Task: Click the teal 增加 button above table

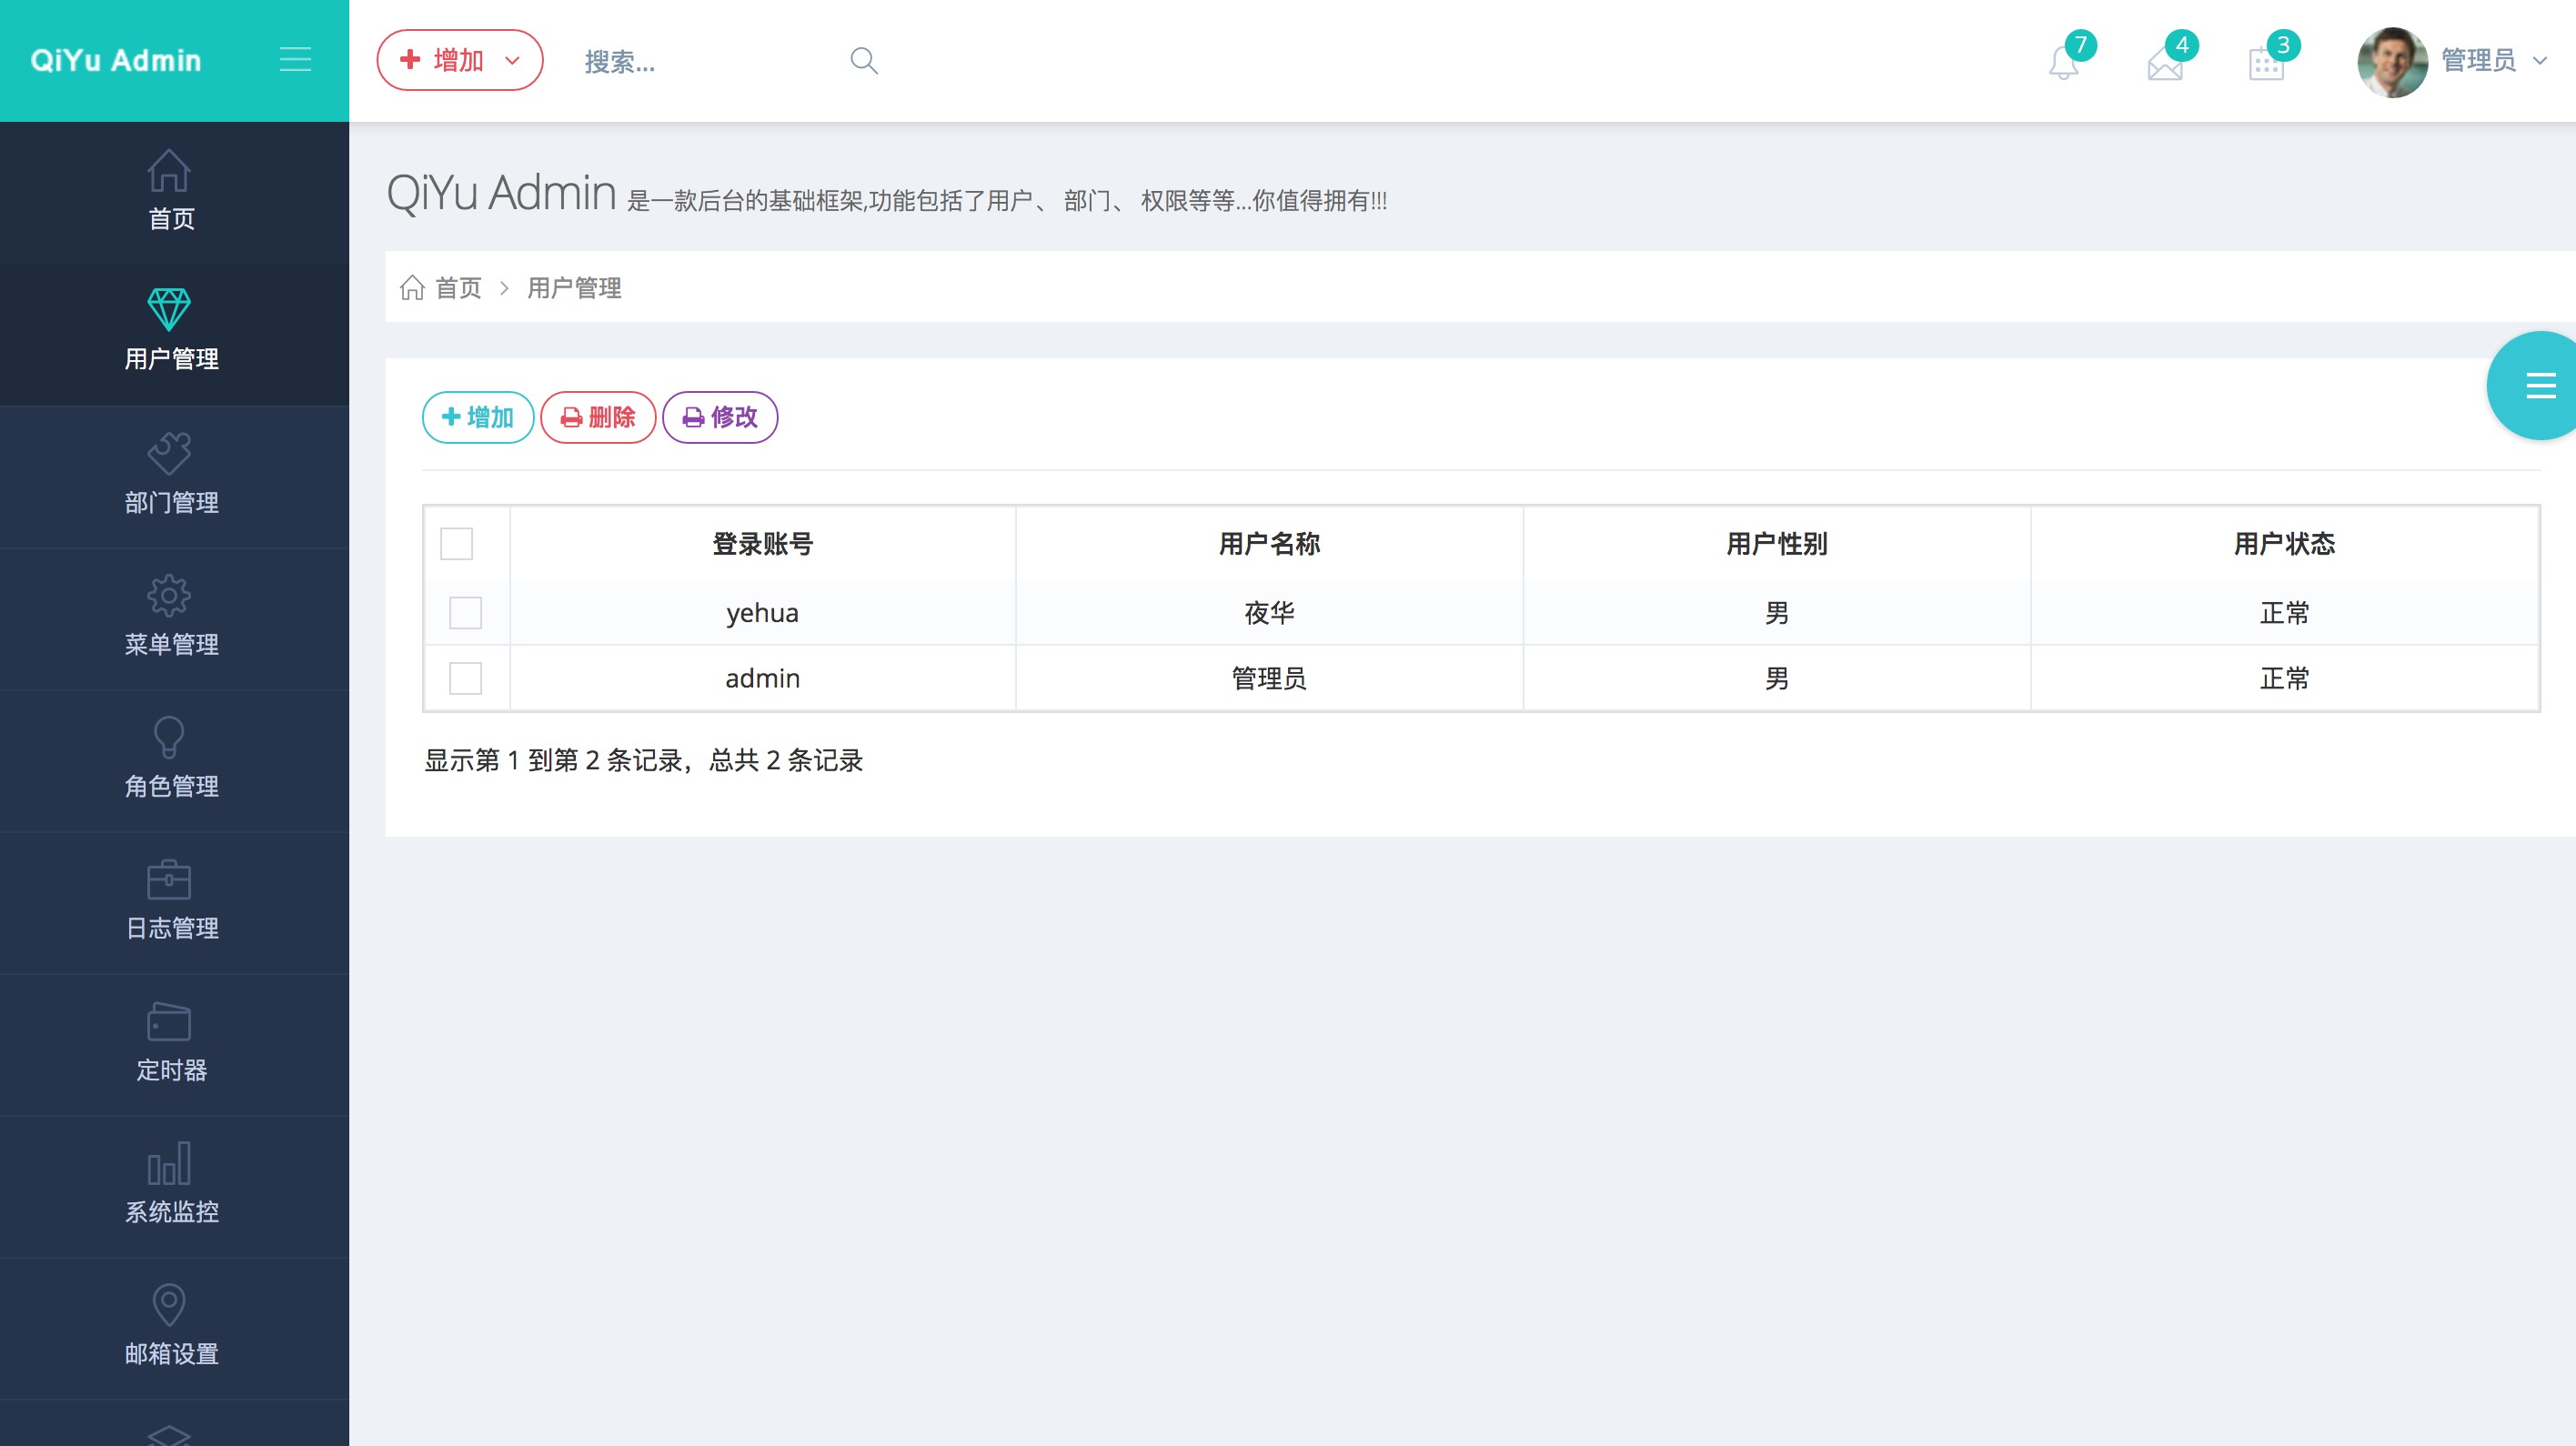Action: tap(478, 417)
